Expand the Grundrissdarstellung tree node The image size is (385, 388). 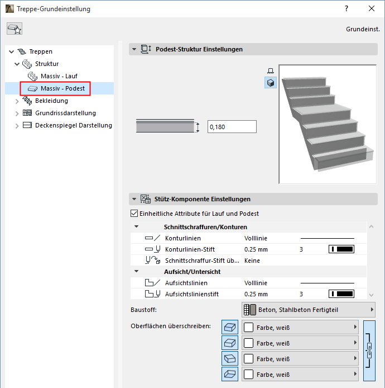coord(17,113)
